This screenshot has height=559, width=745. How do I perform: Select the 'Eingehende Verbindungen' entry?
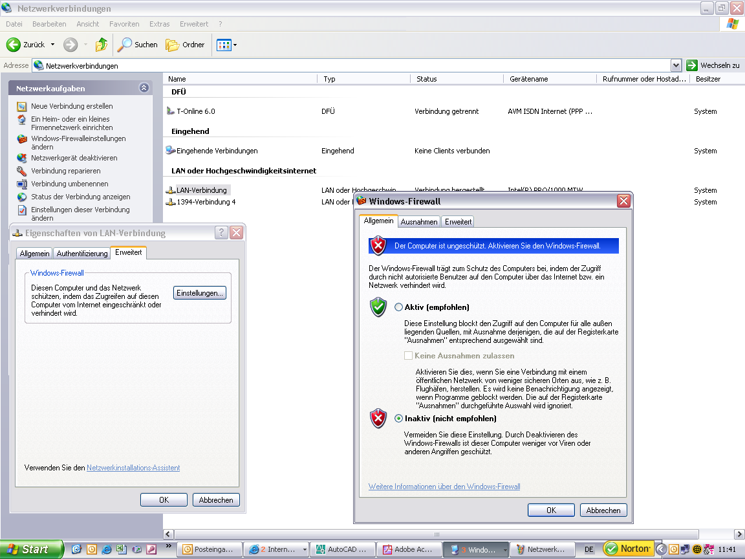pyautogui.click(x=212, y=151)
